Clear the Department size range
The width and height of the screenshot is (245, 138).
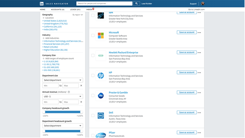tap(81, 86)
